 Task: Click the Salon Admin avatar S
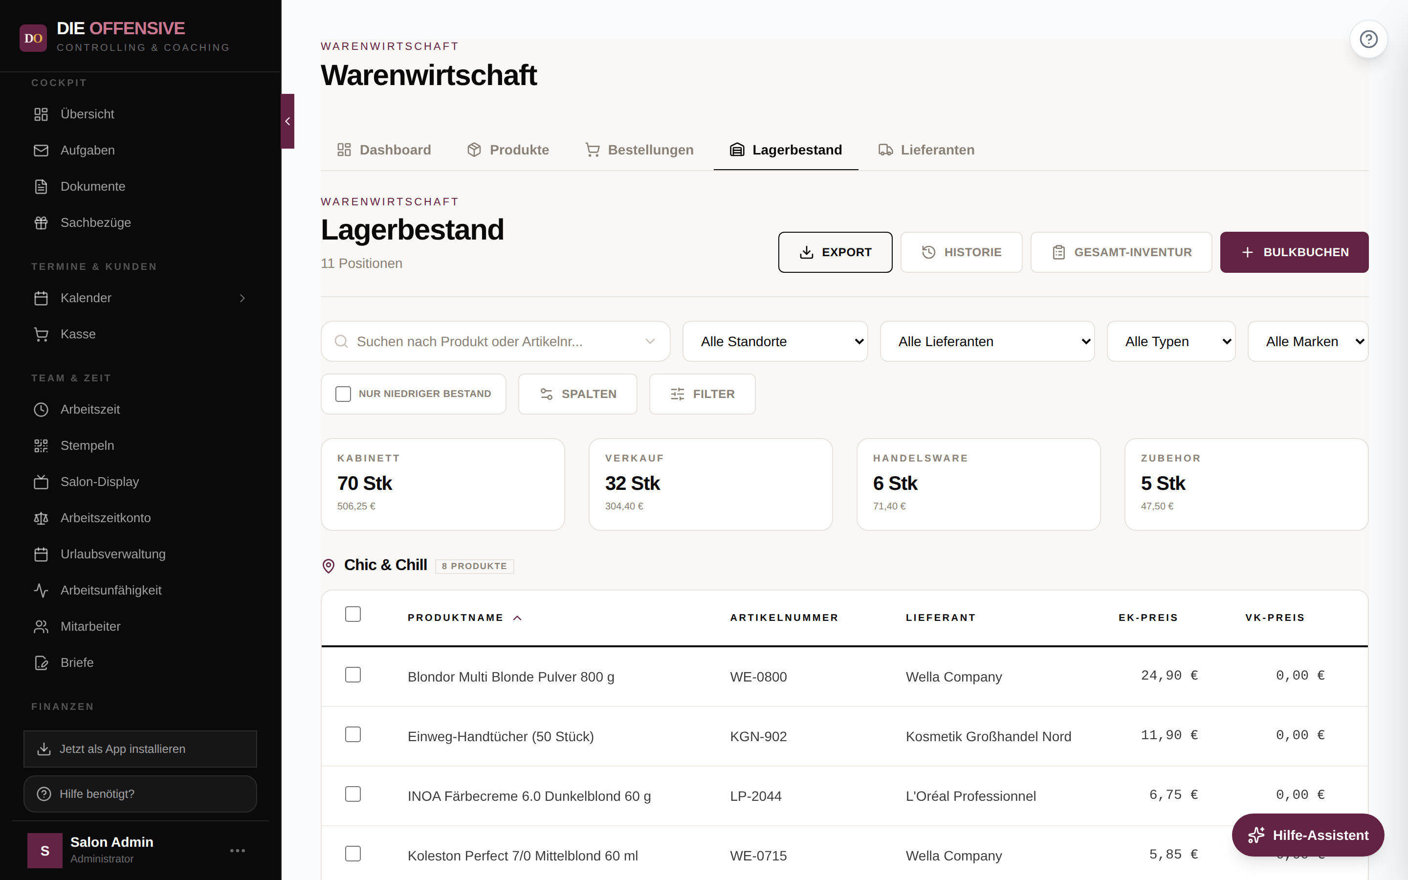45,850
